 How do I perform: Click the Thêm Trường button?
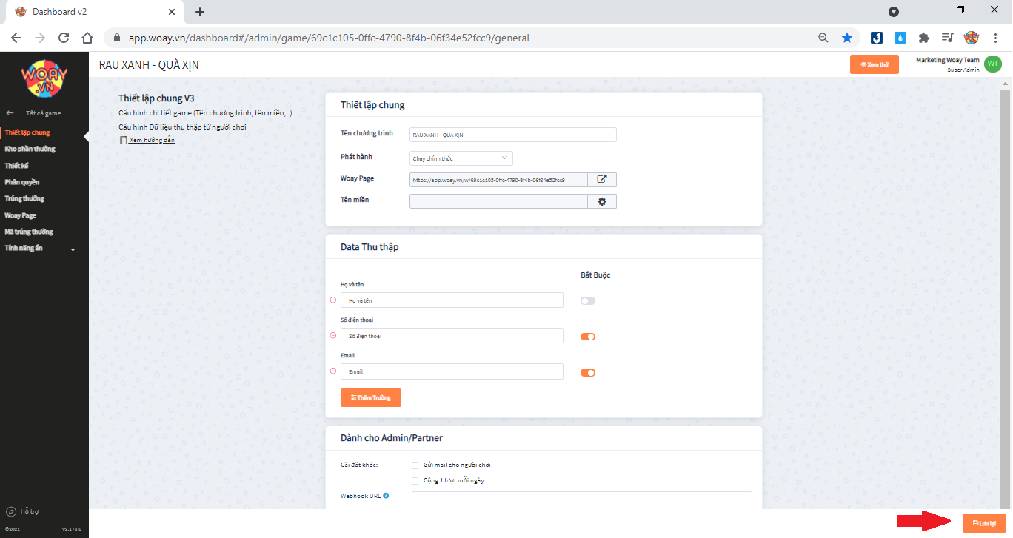[371, 397]
